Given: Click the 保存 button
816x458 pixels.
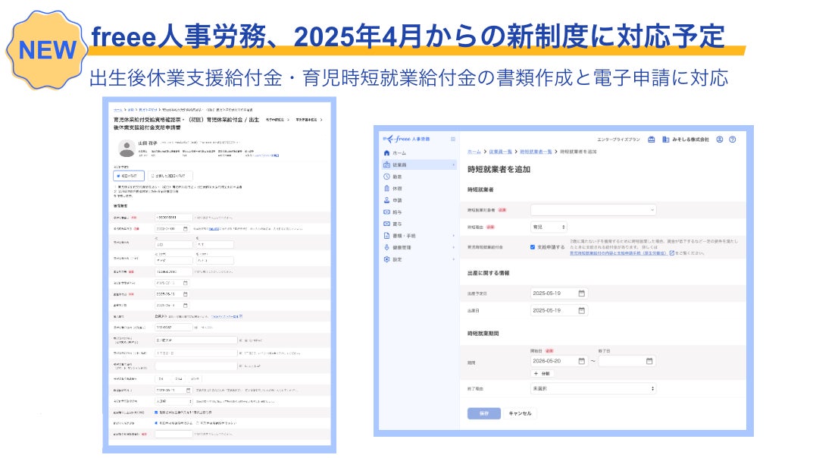Looking at the screenshot, I should click(x=484, y=413).
